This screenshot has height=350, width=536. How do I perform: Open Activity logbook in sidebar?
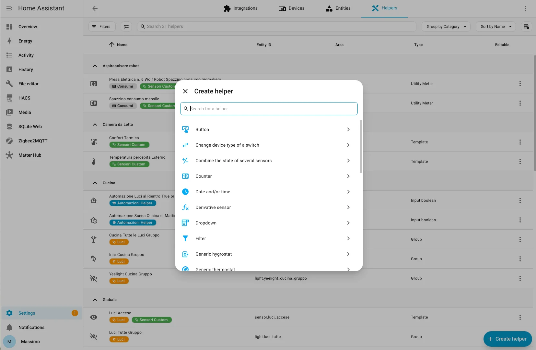(41, 55)
